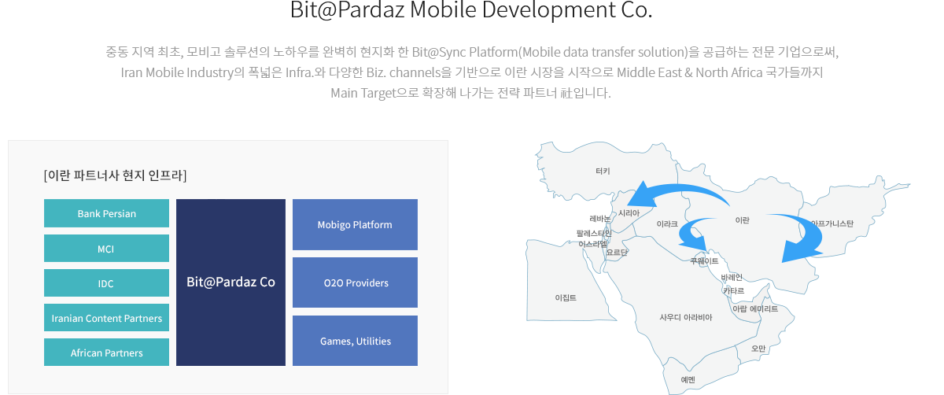Click the description line starting with Main Target
The height and width of the screenshot is (395, 944).
(470, 93)
